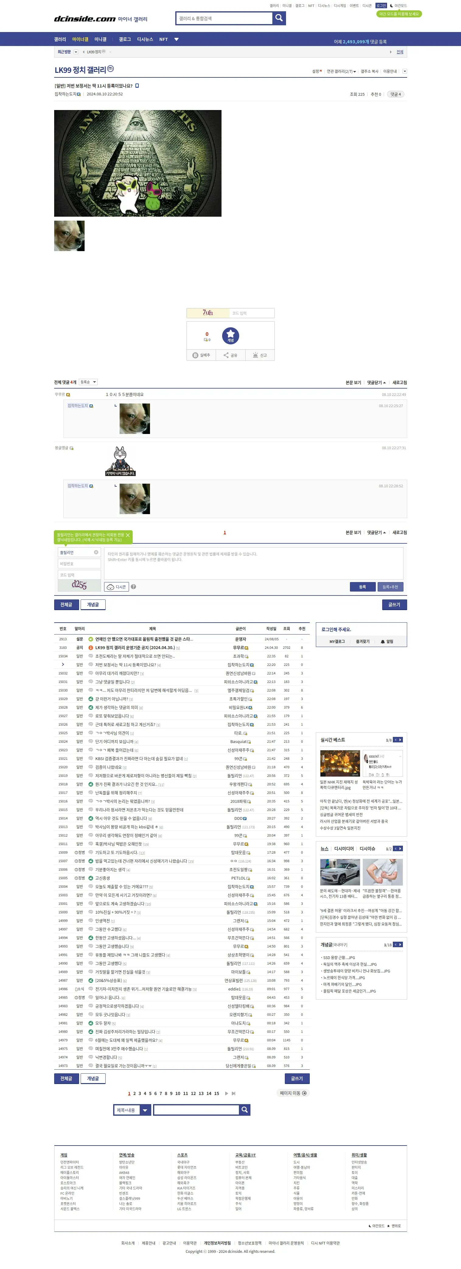The width and height of the screenshot is (461, 1269).
Task: Open the 등록순 comment sort dropdown
Action: (x=88, y=382)
